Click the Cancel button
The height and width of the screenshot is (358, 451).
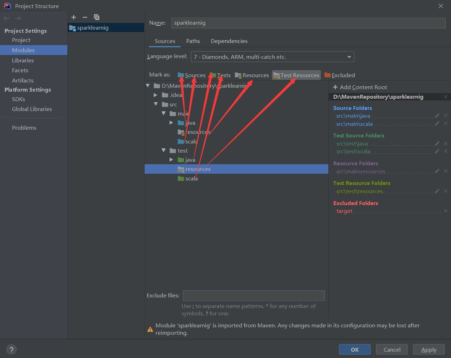(392, 350)
